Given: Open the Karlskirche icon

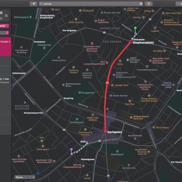Looking at the screenshot, I should 129,165.
